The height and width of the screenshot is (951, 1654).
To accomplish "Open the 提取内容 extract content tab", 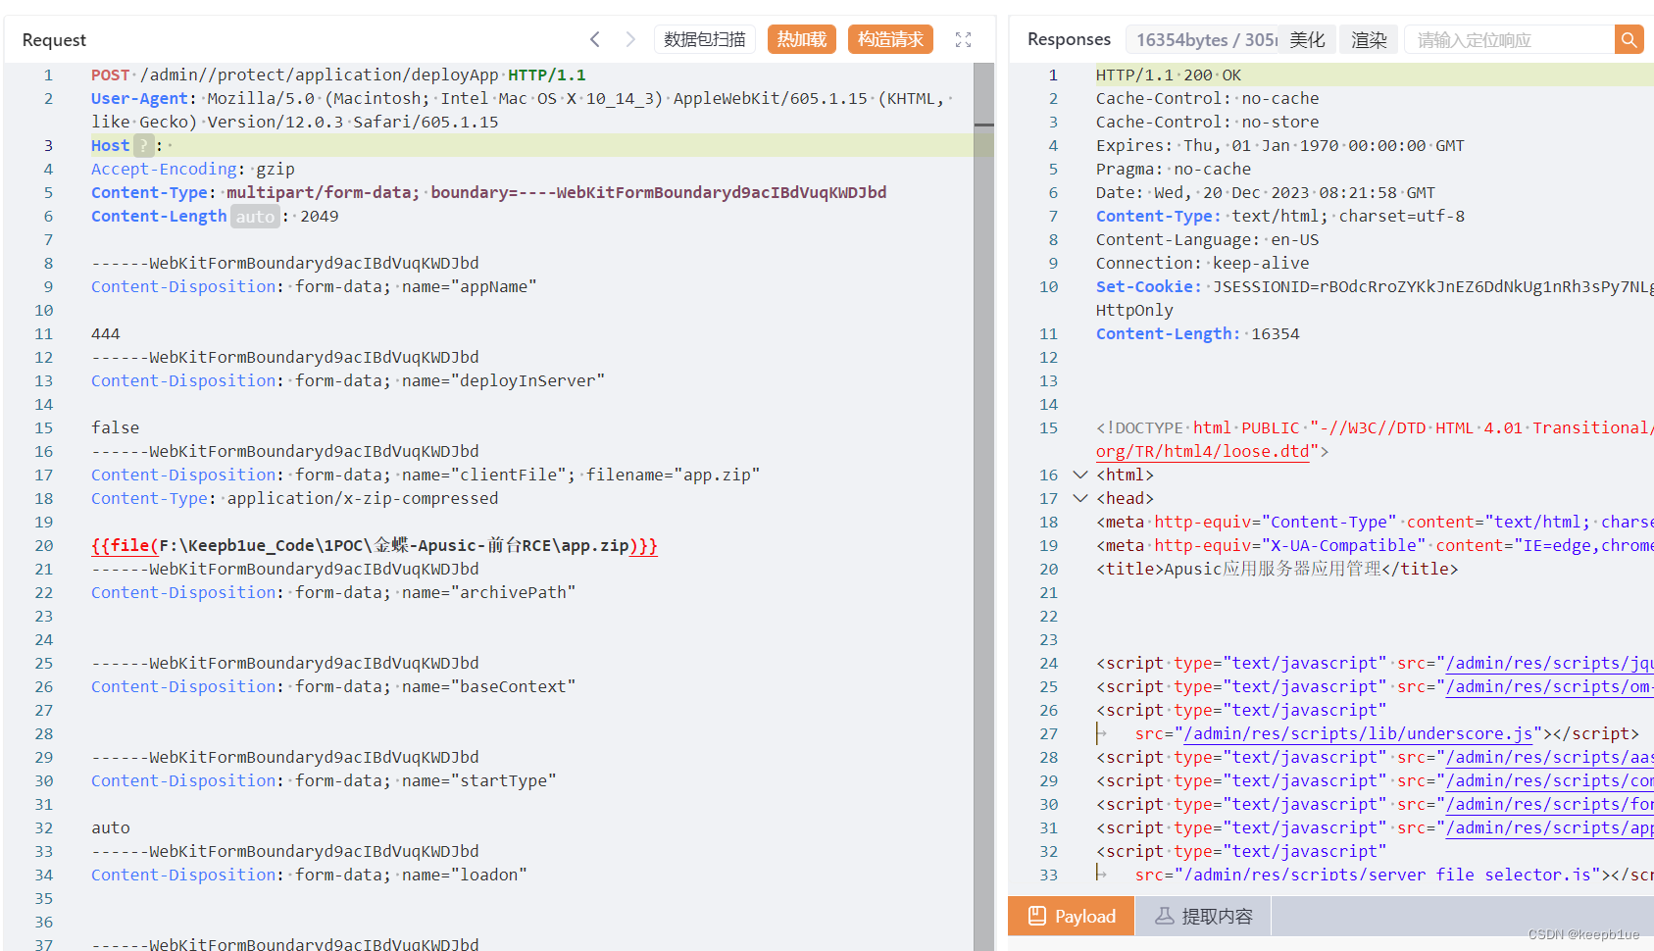I will [x=1203, y=916].
